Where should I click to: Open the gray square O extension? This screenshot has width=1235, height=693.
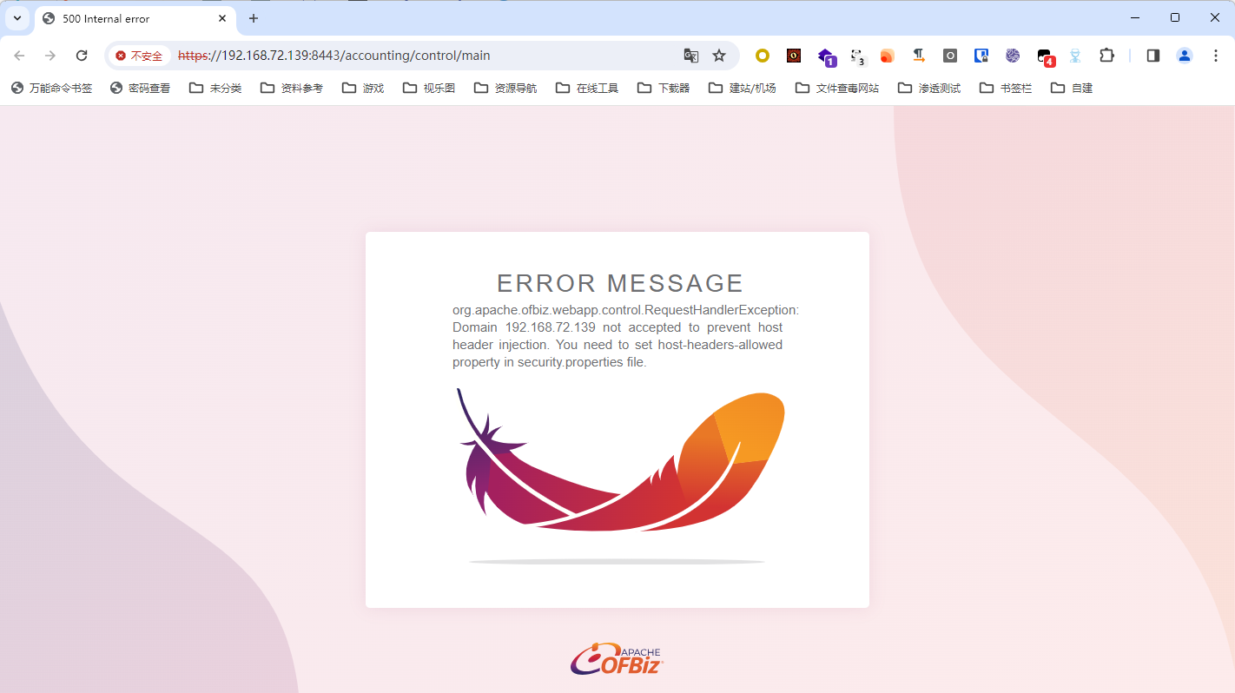click(x=950, y=56)
